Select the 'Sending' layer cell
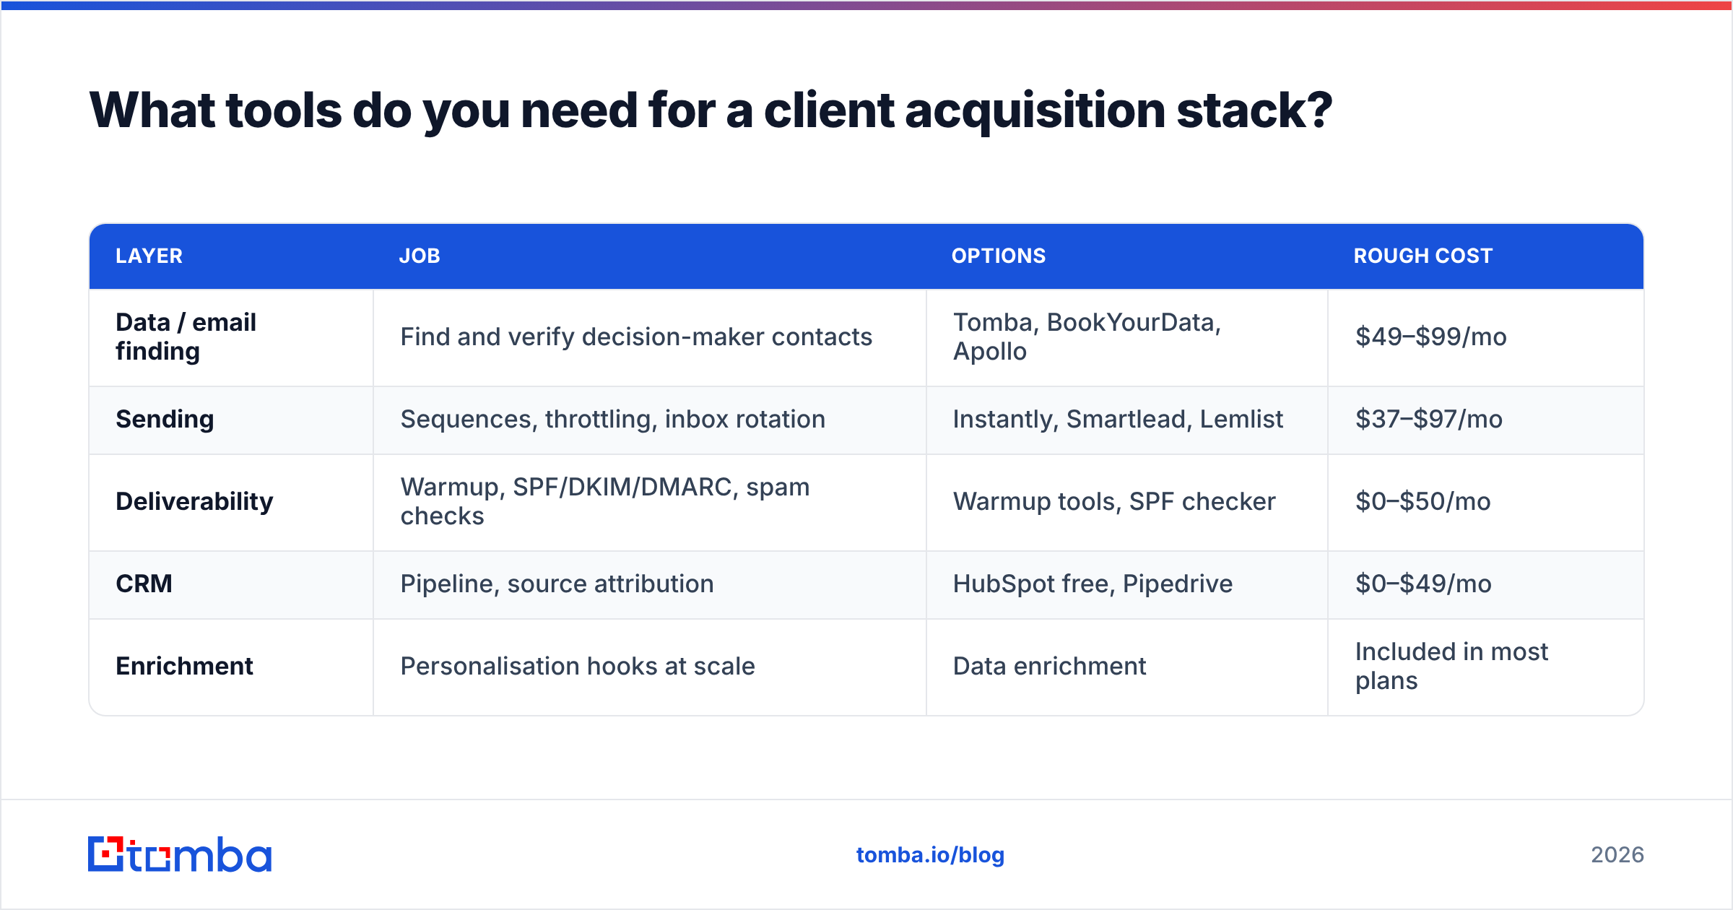 pyautogui.click(x=231, y=420)
